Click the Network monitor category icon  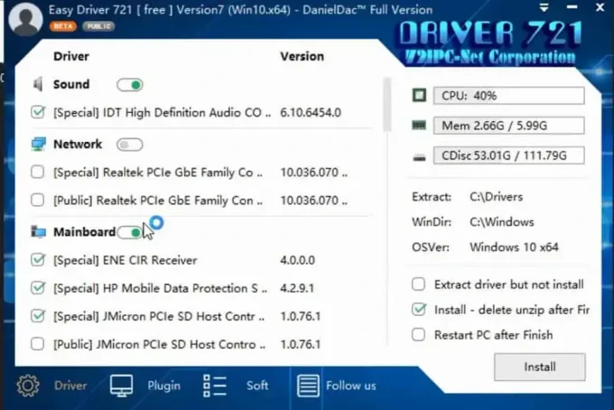click(38, 144)
